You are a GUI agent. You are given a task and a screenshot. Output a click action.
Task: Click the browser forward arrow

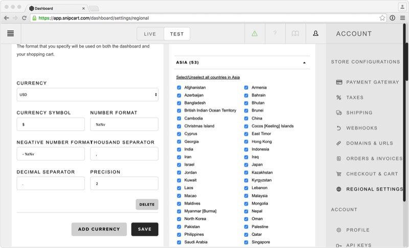pos(15,18)
